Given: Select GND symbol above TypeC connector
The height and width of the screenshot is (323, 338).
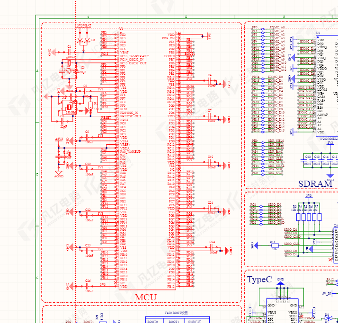Looking at the screenshot, I should [280, 283].
